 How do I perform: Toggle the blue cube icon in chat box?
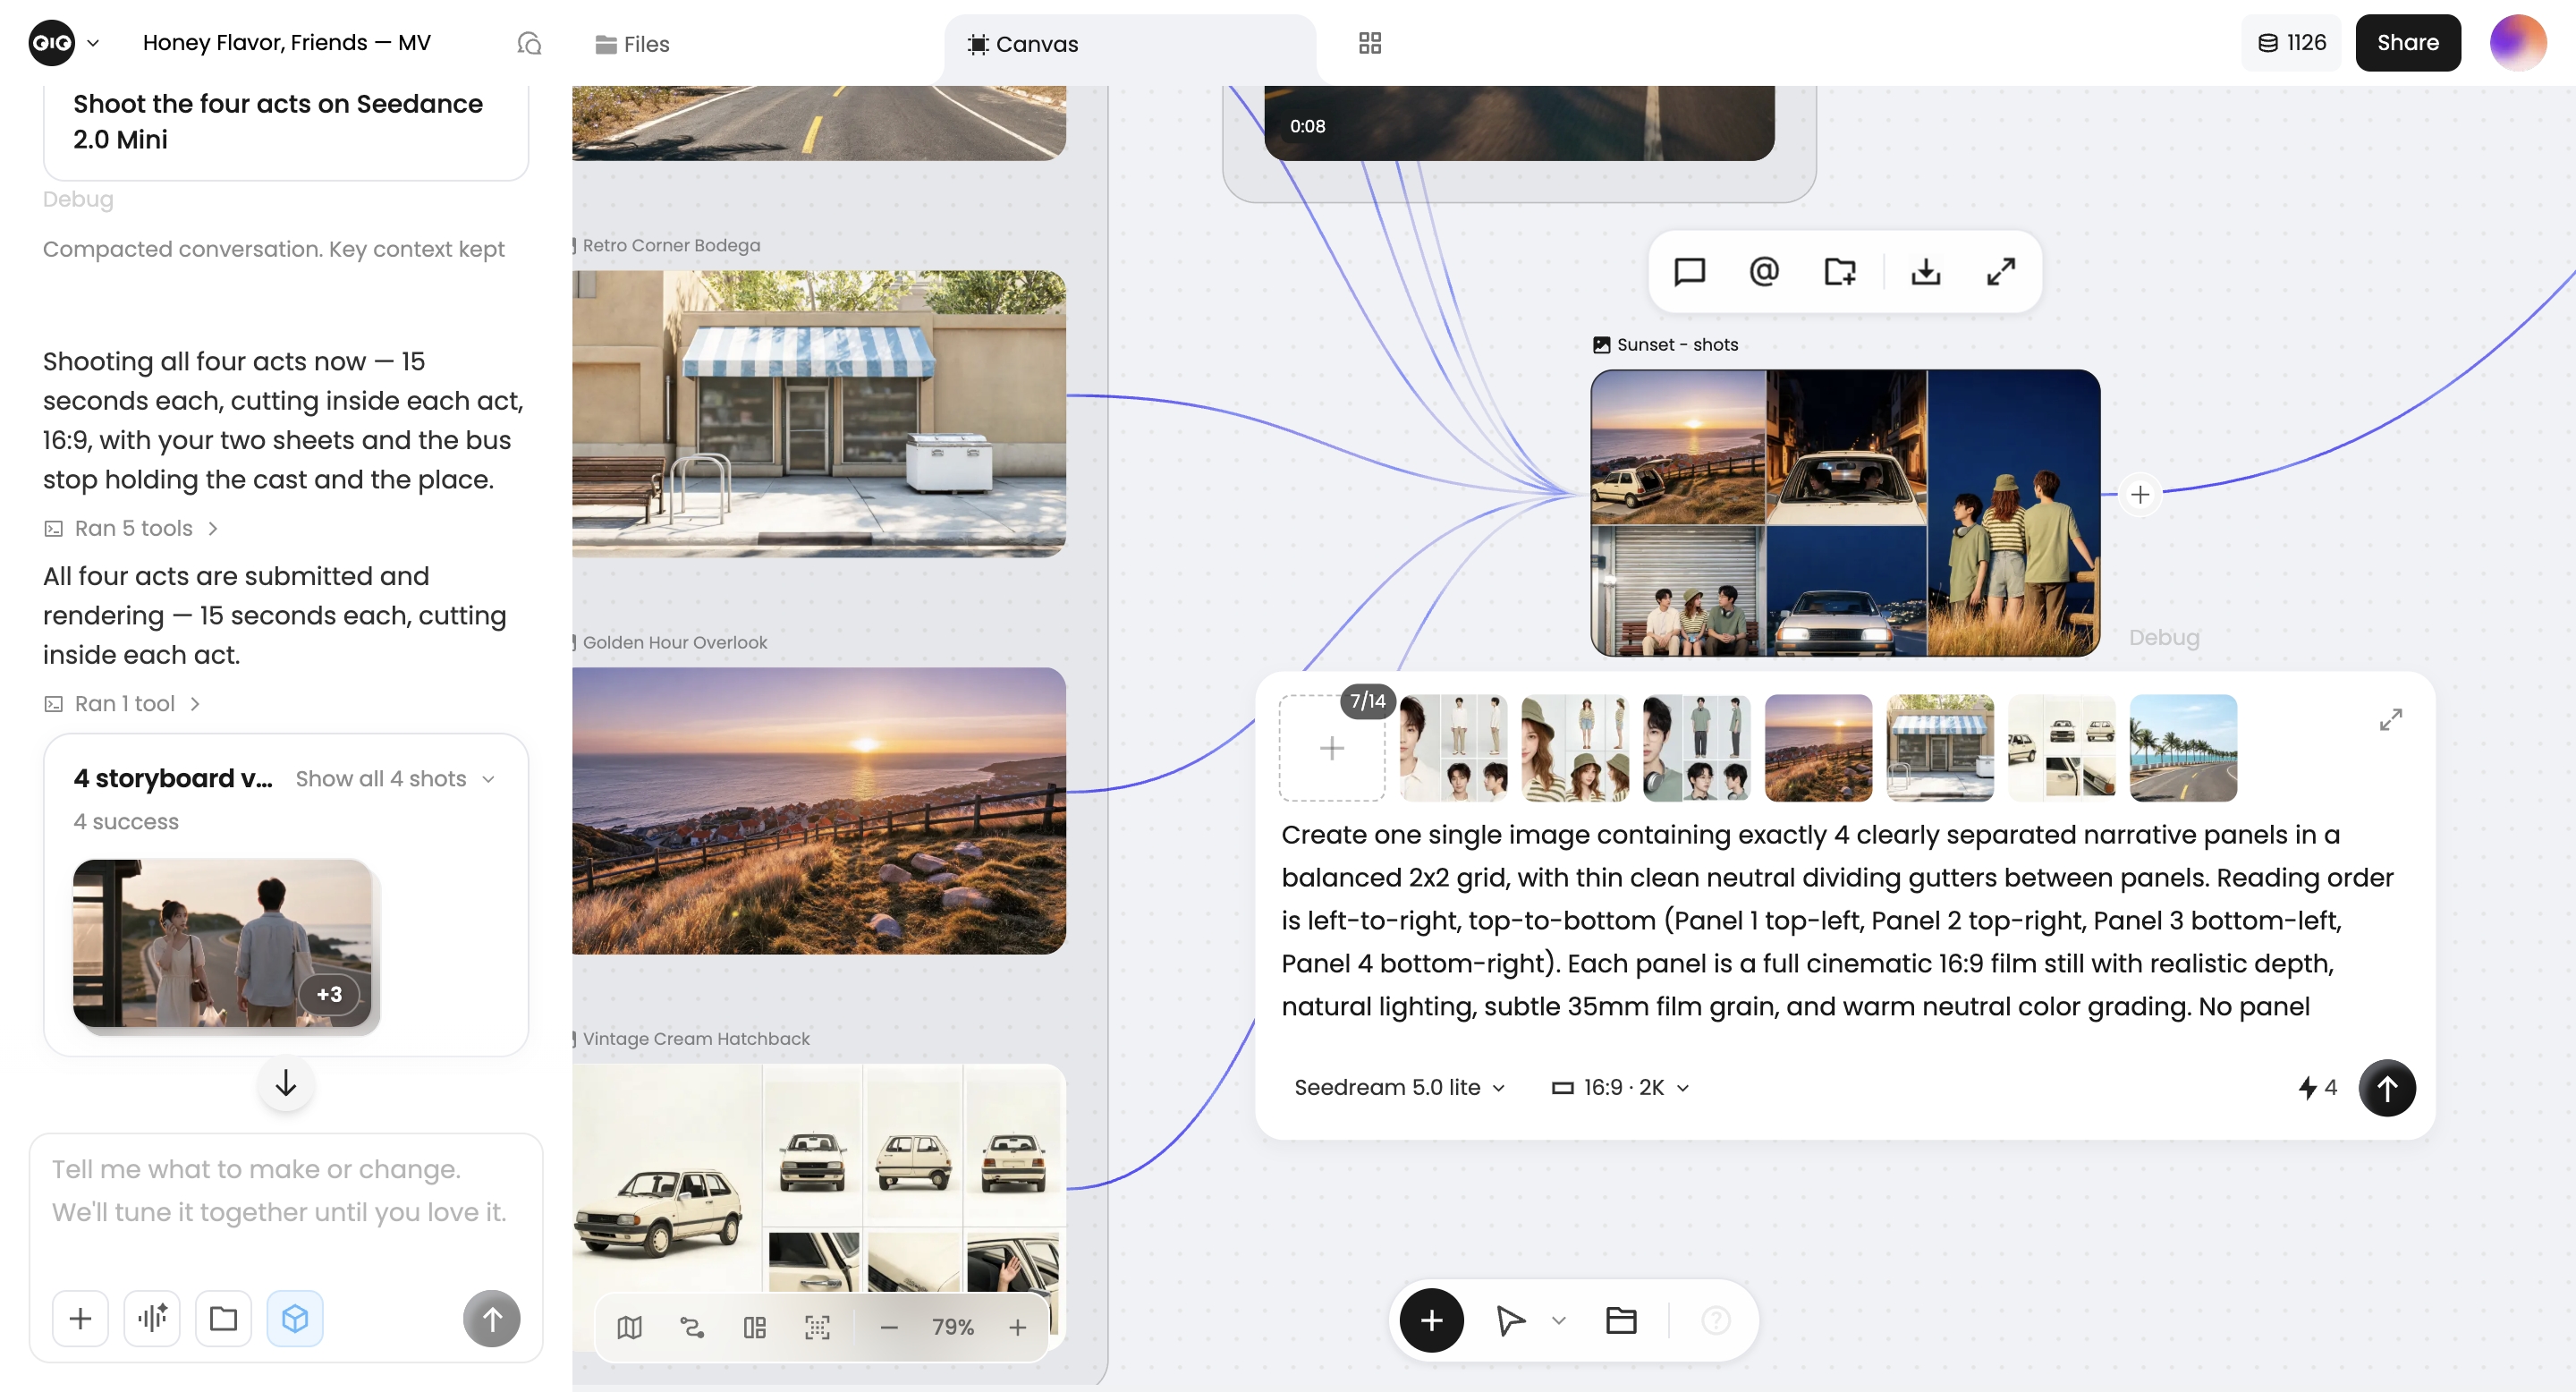pos(295,1319)
